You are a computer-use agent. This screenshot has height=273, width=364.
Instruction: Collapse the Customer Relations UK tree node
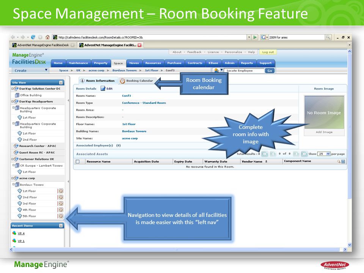[x=12, y=159]
